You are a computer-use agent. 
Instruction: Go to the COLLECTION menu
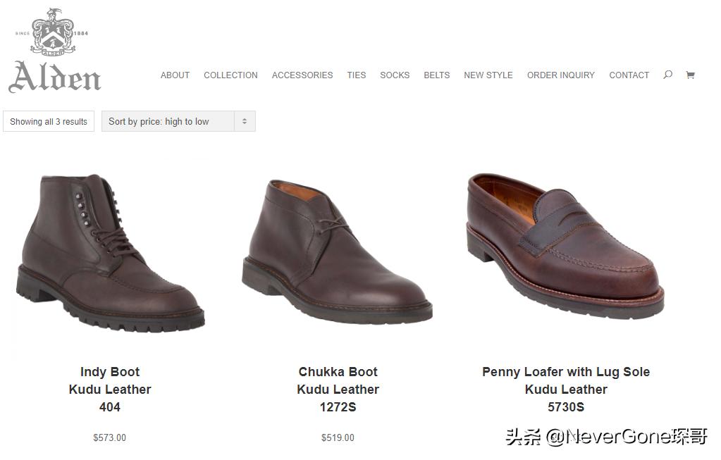(230, 75)
